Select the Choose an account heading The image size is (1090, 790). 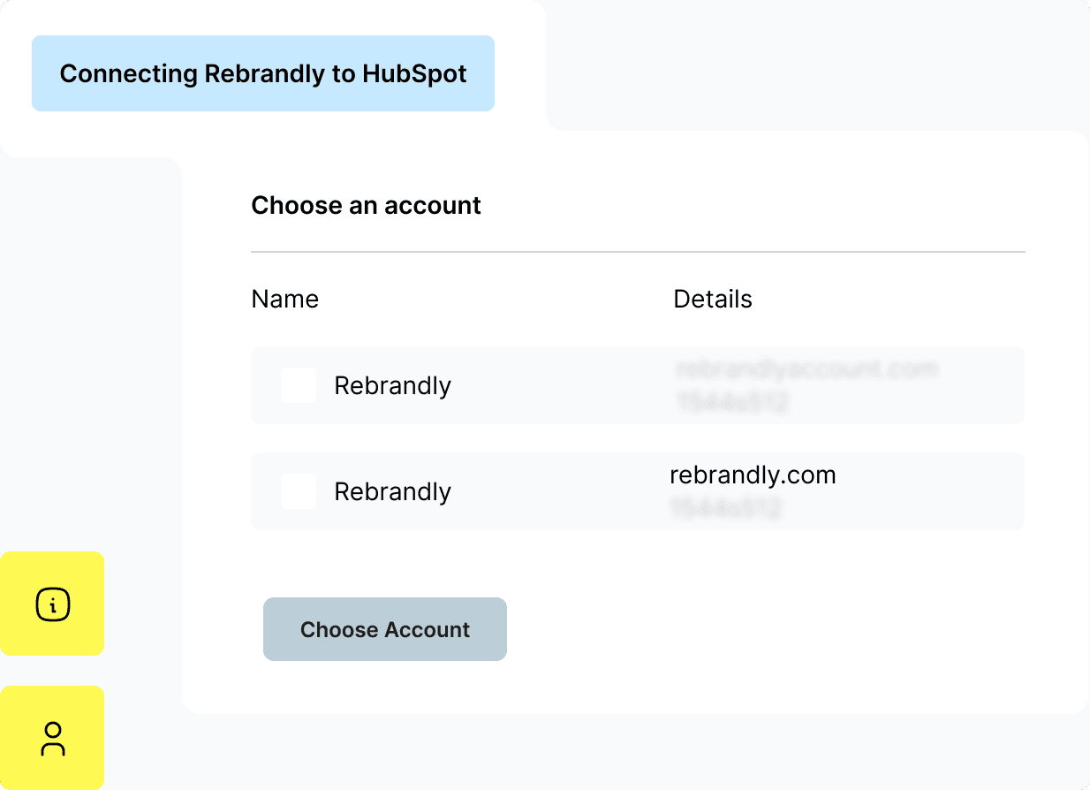(366, 205)
